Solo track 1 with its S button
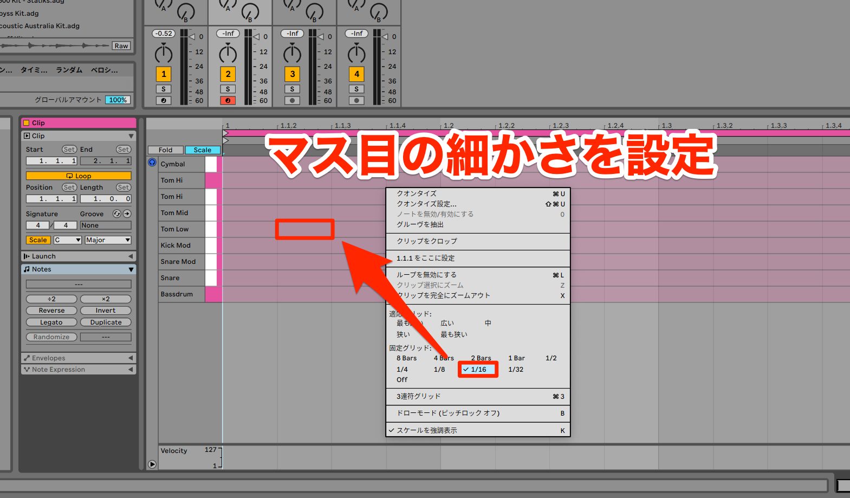Viewport: 850px width, 498px height. (164, 89)
